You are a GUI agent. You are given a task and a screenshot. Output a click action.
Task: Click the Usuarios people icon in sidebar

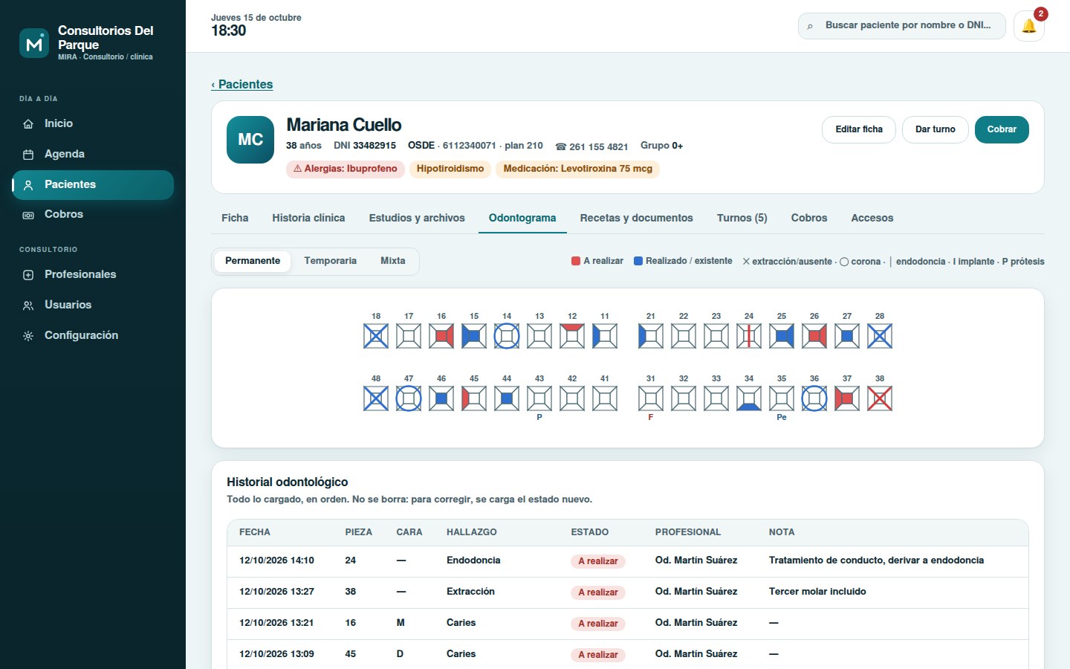(28, 306)
